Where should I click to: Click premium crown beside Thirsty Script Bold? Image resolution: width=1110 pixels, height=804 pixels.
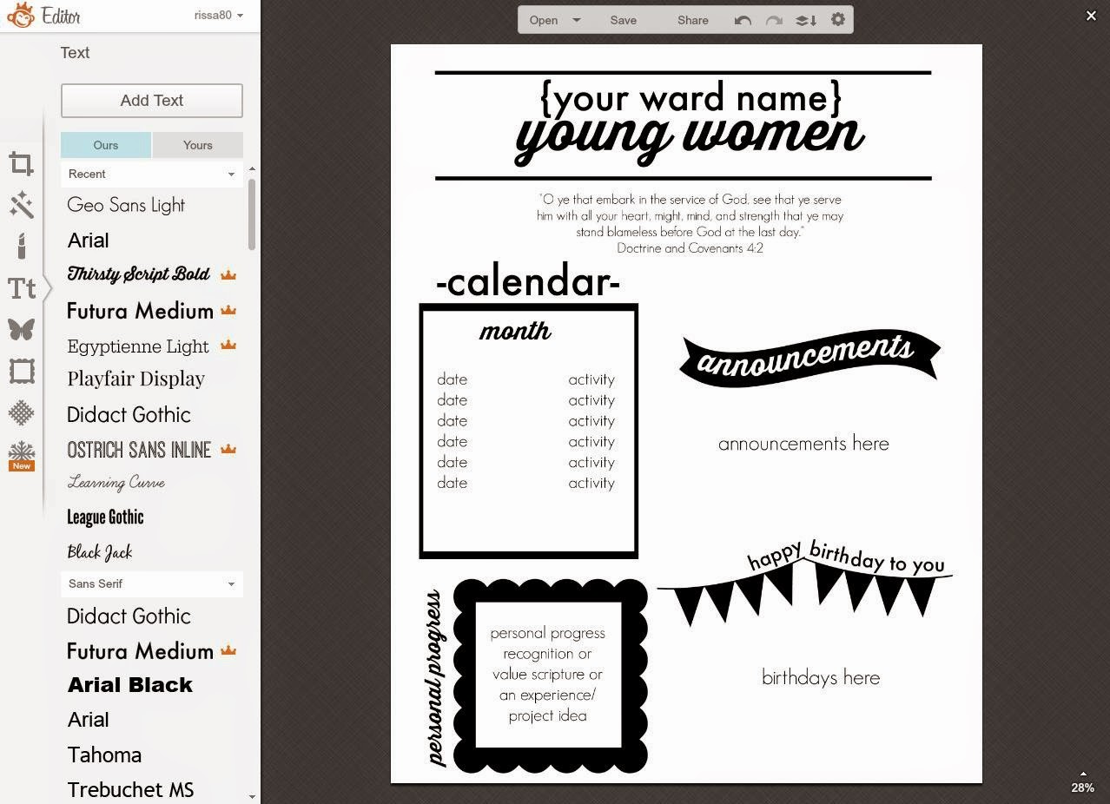pyautogui.click(x=228, y=275)
